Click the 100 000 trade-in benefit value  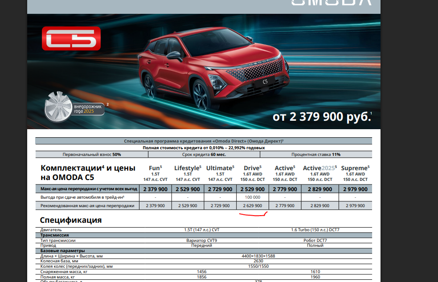253,197
